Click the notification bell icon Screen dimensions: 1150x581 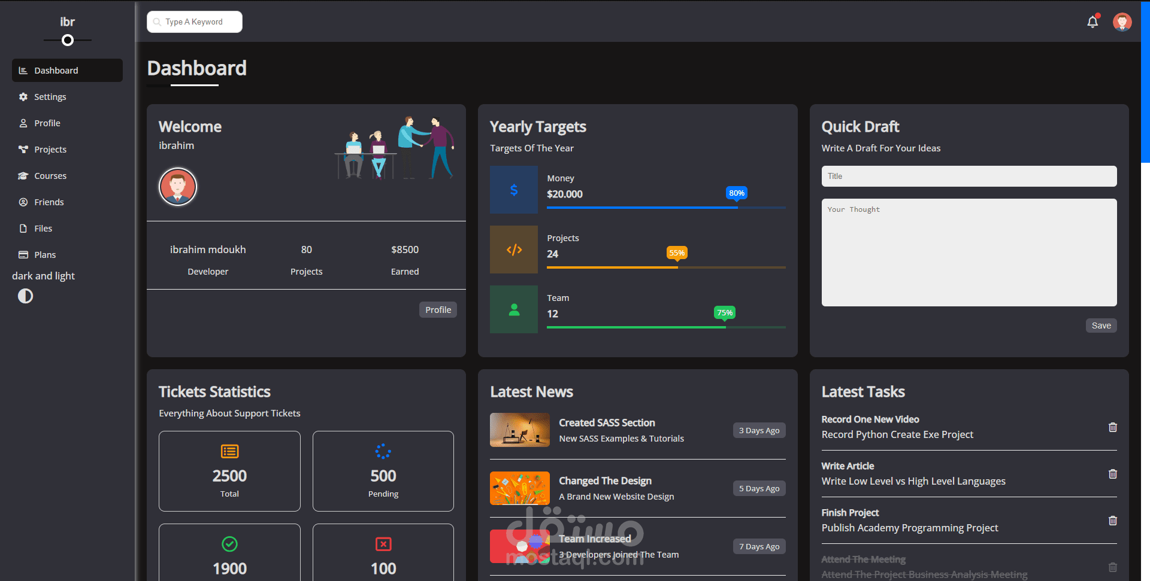[1092, 22]
